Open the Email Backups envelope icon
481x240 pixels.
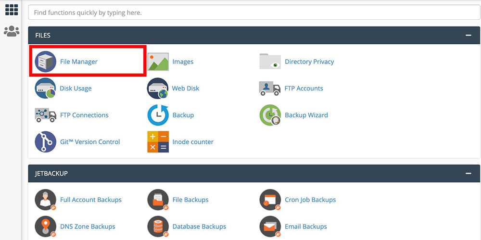[x=270, y=227]
